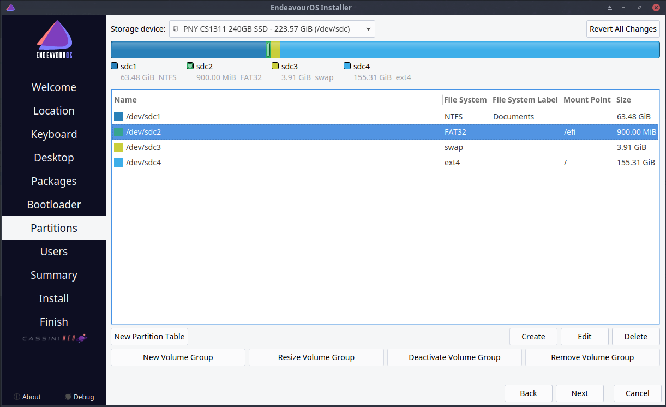This screenshot has height=407, width=666.
Task: Click the '63.48 GiB' size cell in table
Action: point(633,117)
